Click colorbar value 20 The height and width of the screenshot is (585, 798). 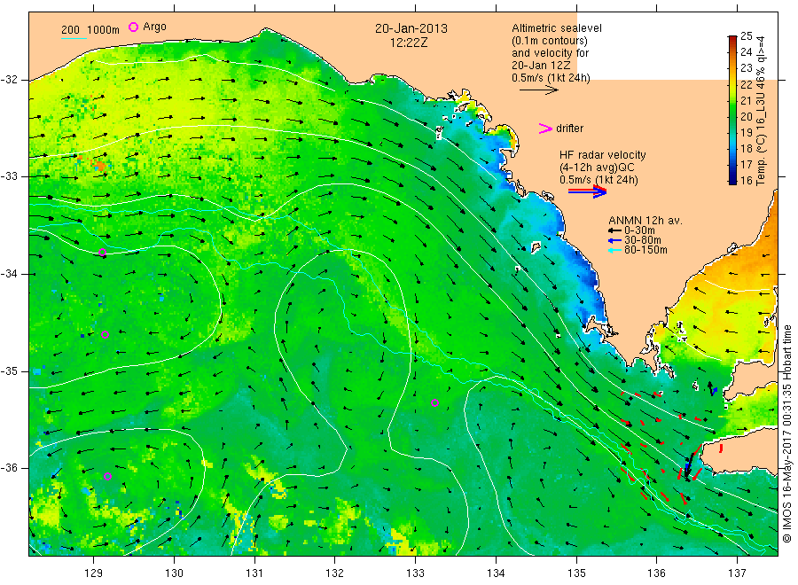[x=746, y=116]
